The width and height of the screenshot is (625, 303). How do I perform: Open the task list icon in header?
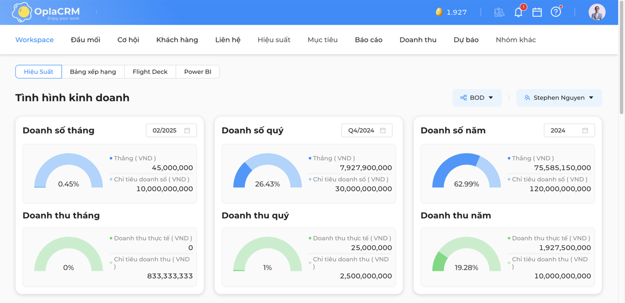click(x=499, y=12)
